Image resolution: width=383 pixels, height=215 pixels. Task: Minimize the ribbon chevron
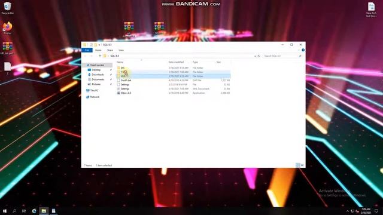[x=299, y=50]
